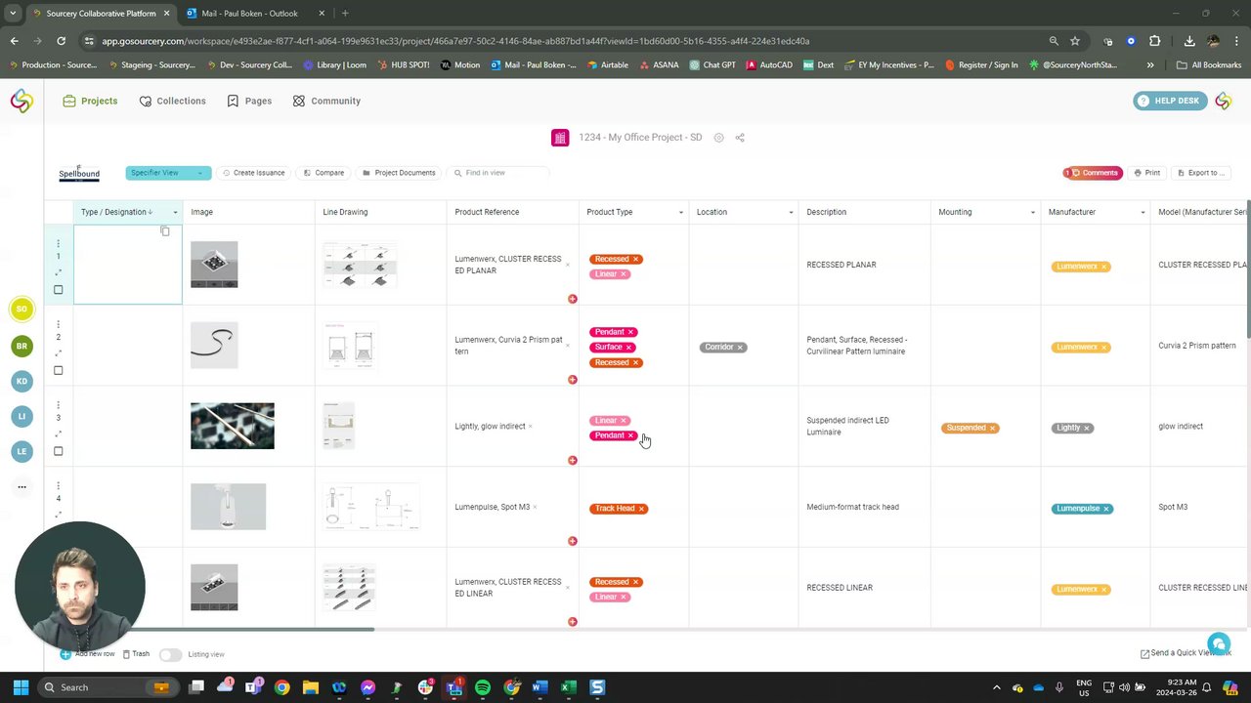This screenshot has width=1251, height=703.
Task: Open Spotify from the Windows taskbar
Action: [x=483, y=687]
